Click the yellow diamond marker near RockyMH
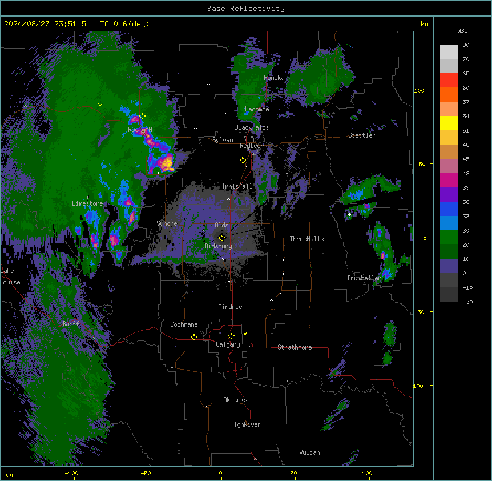This screenshot has width=492, height=481. 143,116
